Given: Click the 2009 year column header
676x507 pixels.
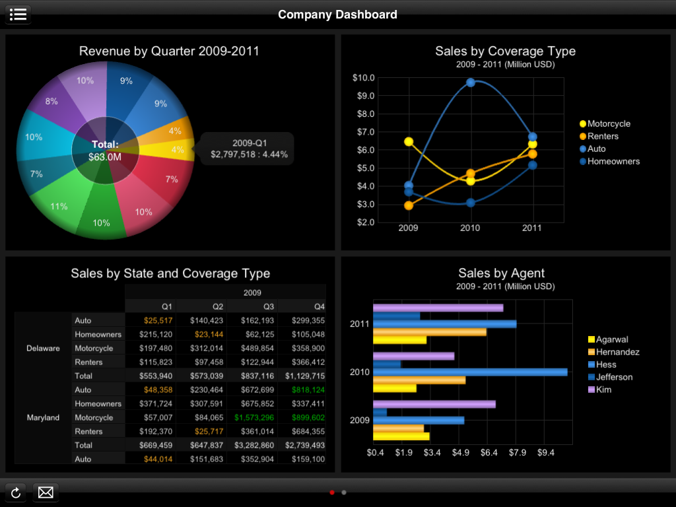Looking at the screenshot, I should point(252,292).
